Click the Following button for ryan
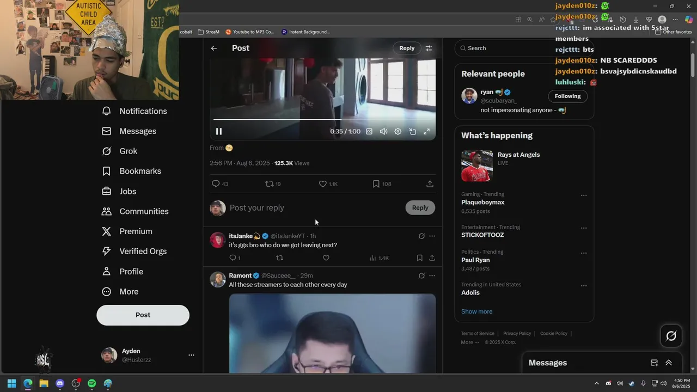Screen dimensions: 697x392 tap(567, 96)
